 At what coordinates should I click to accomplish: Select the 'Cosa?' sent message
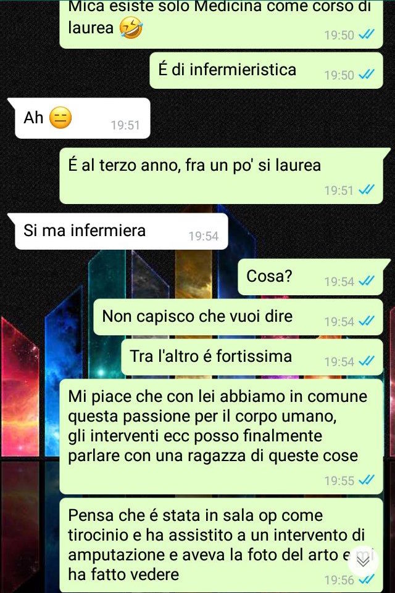coord(314,277)
